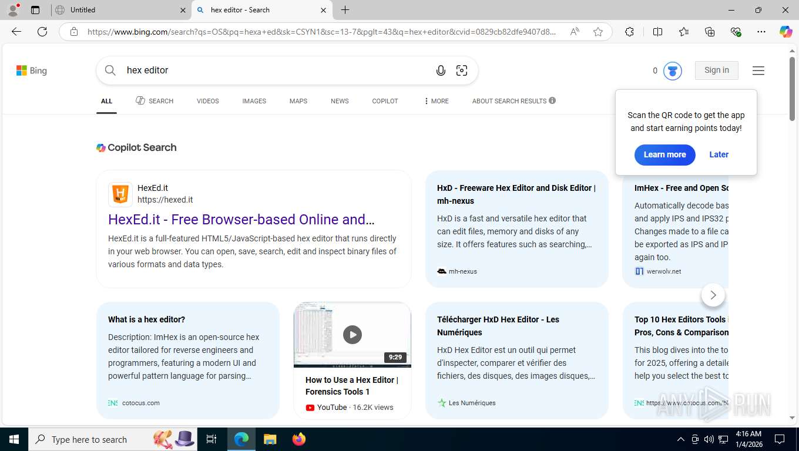Open Read aloud in address bar

click(x=575, y=32)
